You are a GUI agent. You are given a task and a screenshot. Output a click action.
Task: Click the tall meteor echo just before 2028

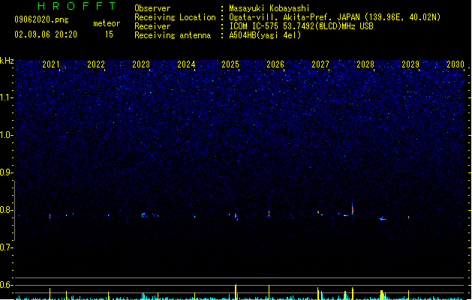coord(353,208)
